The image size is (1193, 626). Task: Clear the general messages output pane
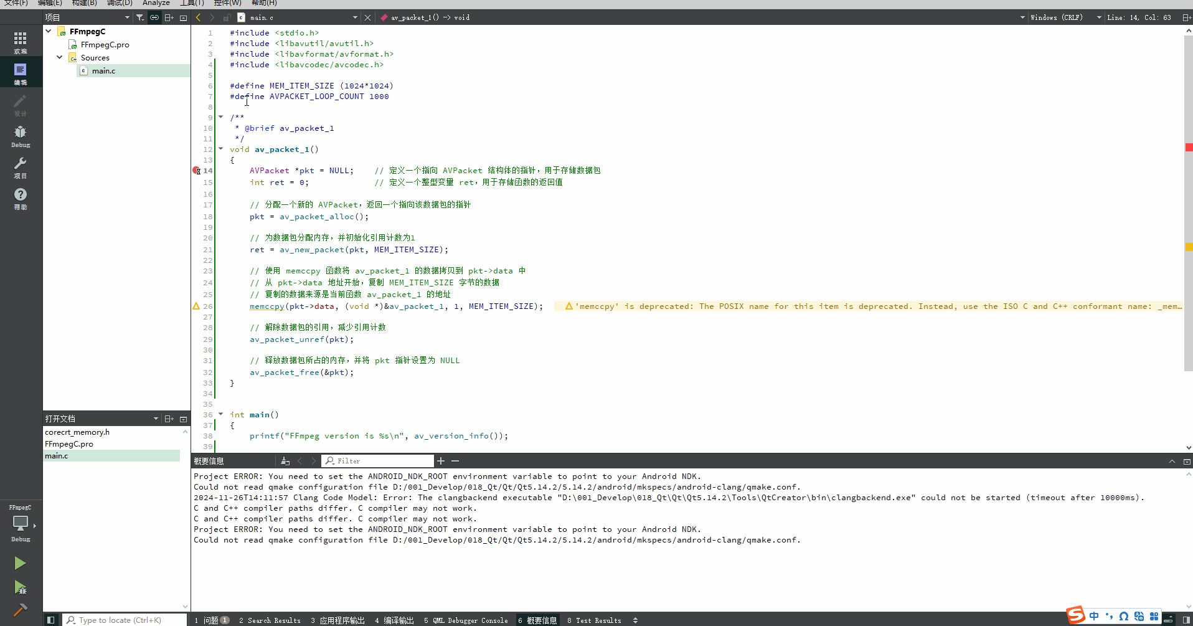click(x=285, y=461)
